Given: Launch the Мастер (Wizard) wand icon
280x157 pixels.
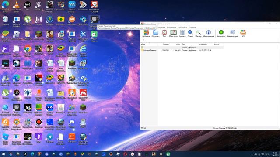Looking at the screenshot, I should [198, 33].
